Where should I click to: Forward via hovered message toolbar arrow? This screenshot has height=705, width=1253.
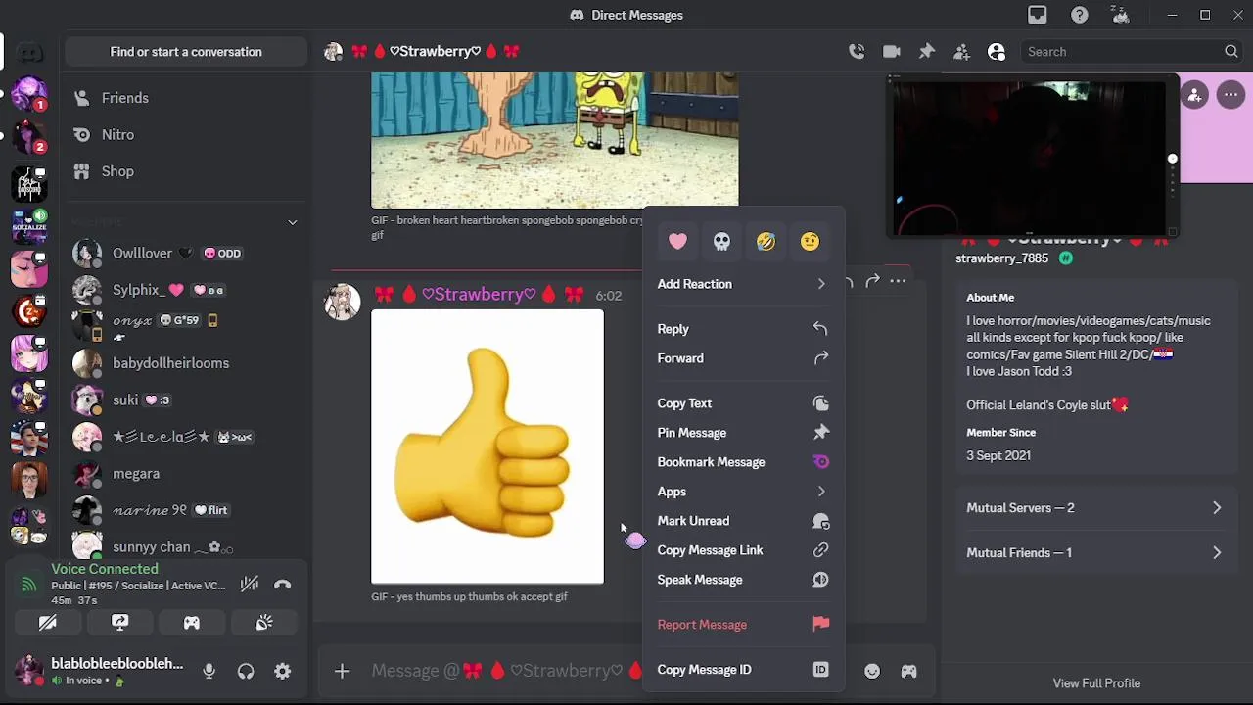pyautogui.click(x=872, y=282)
